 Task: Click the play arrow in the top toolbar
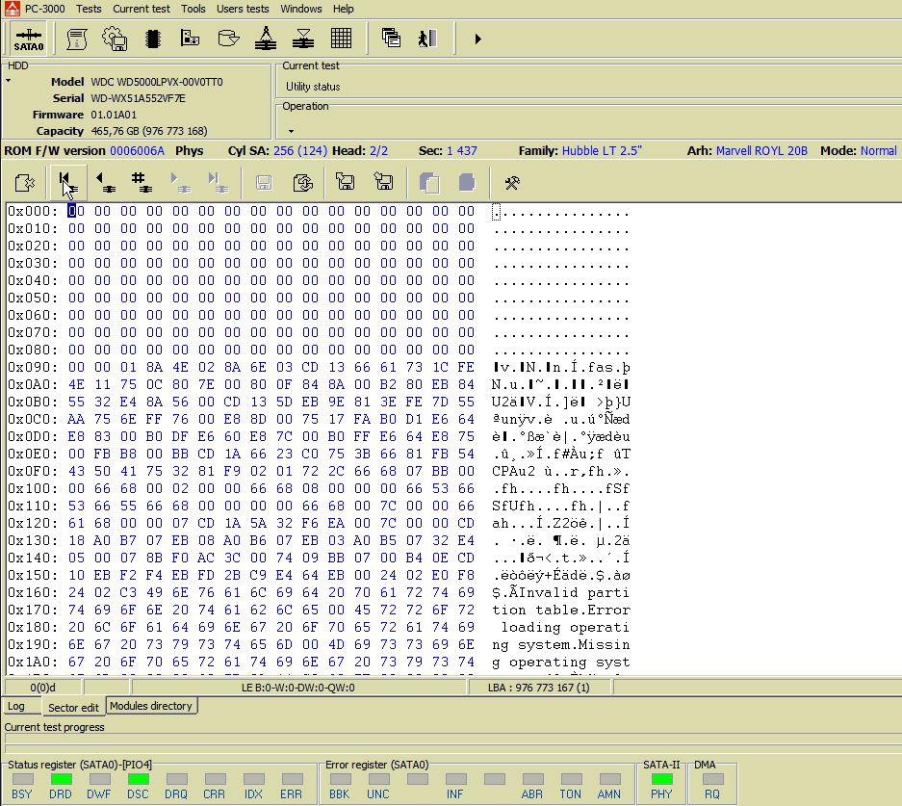(x=477, y=39)
